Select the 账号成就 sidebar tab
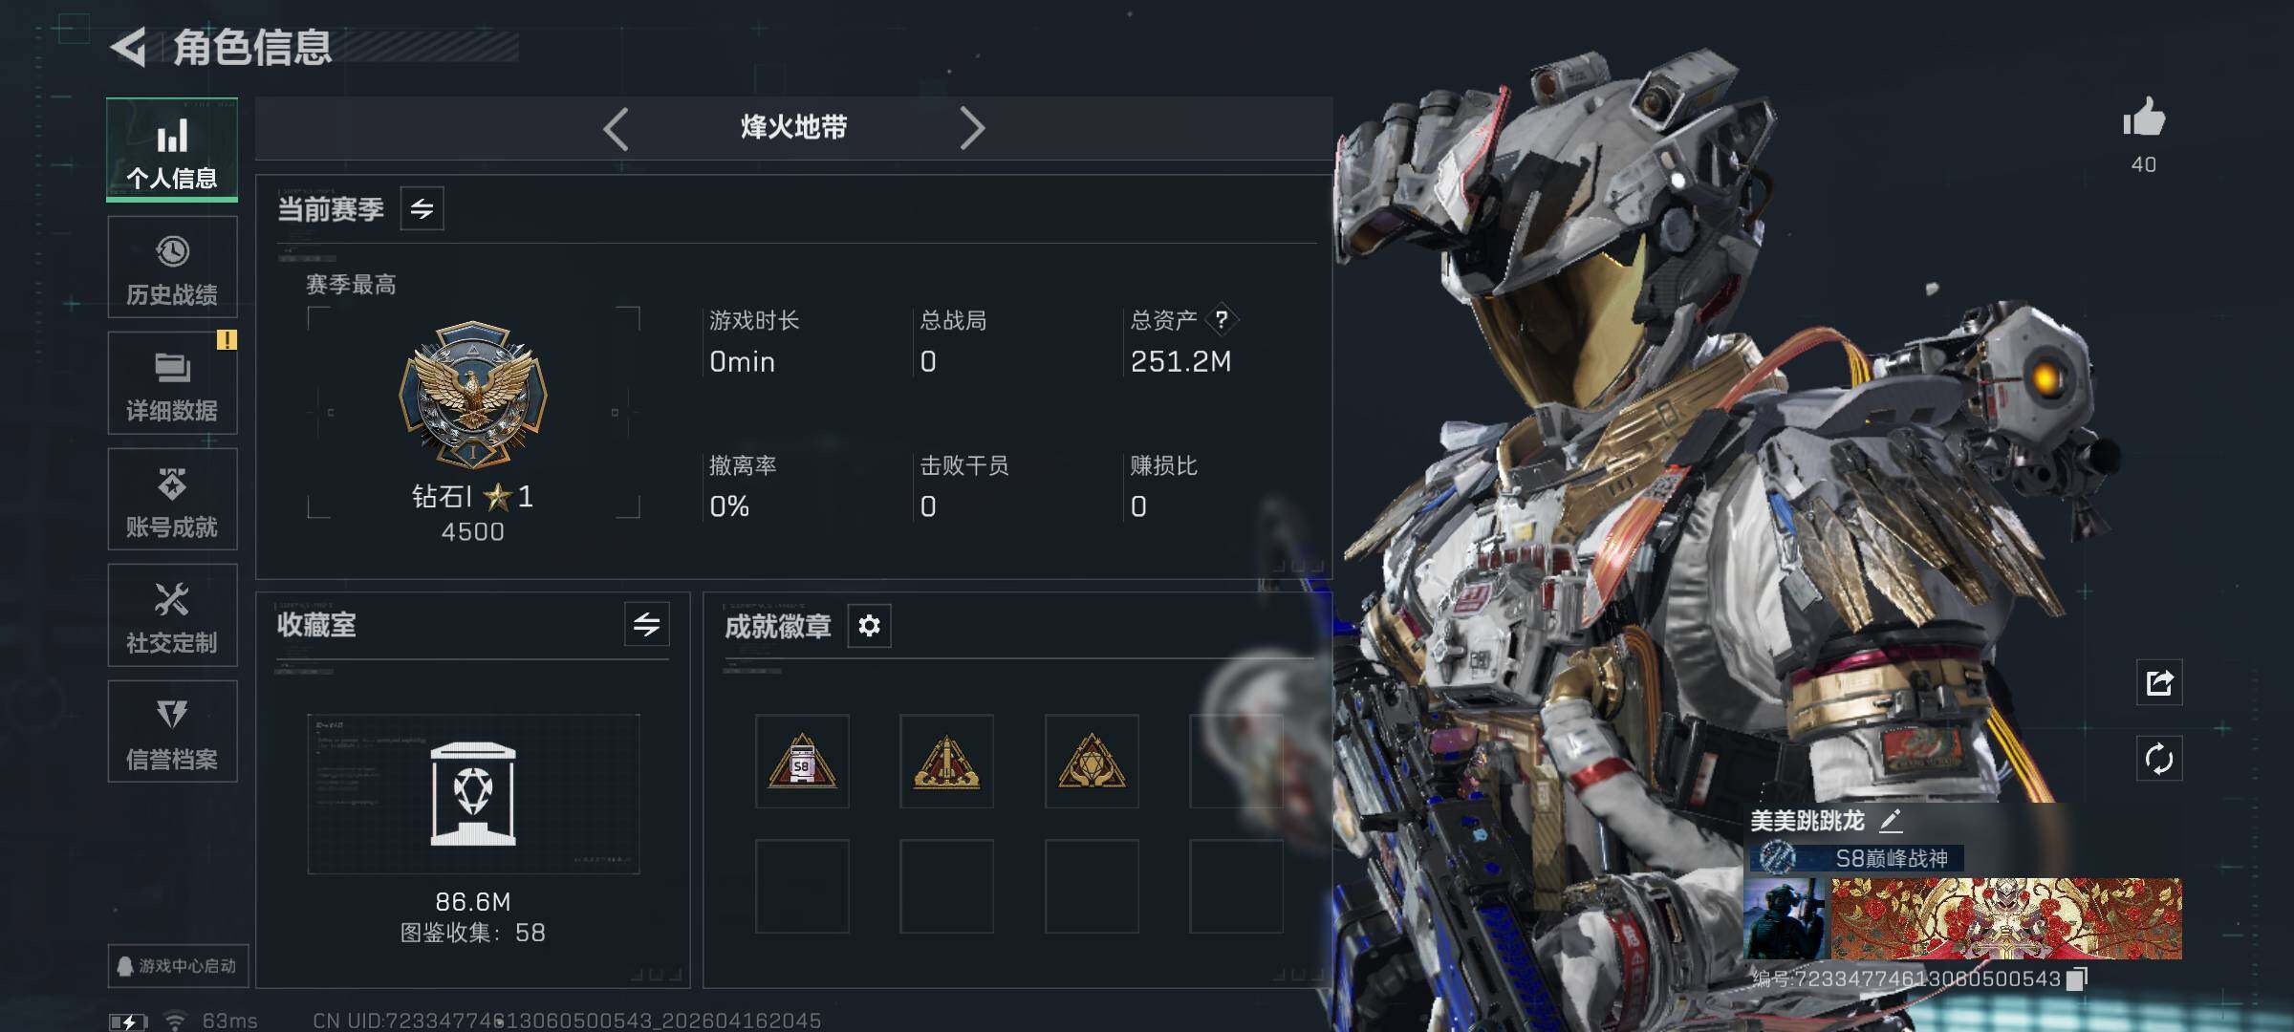 (172, 499)
